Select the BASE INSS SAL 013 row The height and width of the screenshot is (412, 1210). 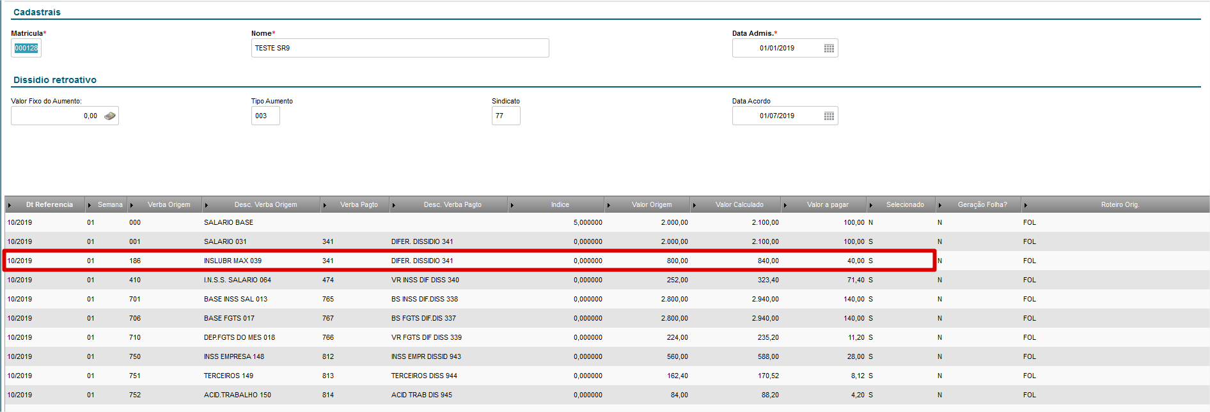607,299
